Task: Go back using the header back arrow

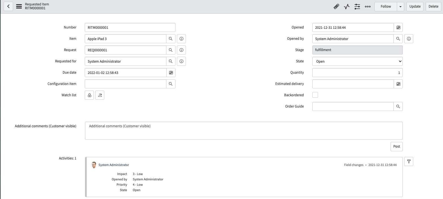Action: click(9, 6)
